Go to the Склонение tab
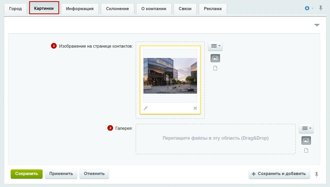Viewport: 330px width, 187px height. tap(117, 9)
